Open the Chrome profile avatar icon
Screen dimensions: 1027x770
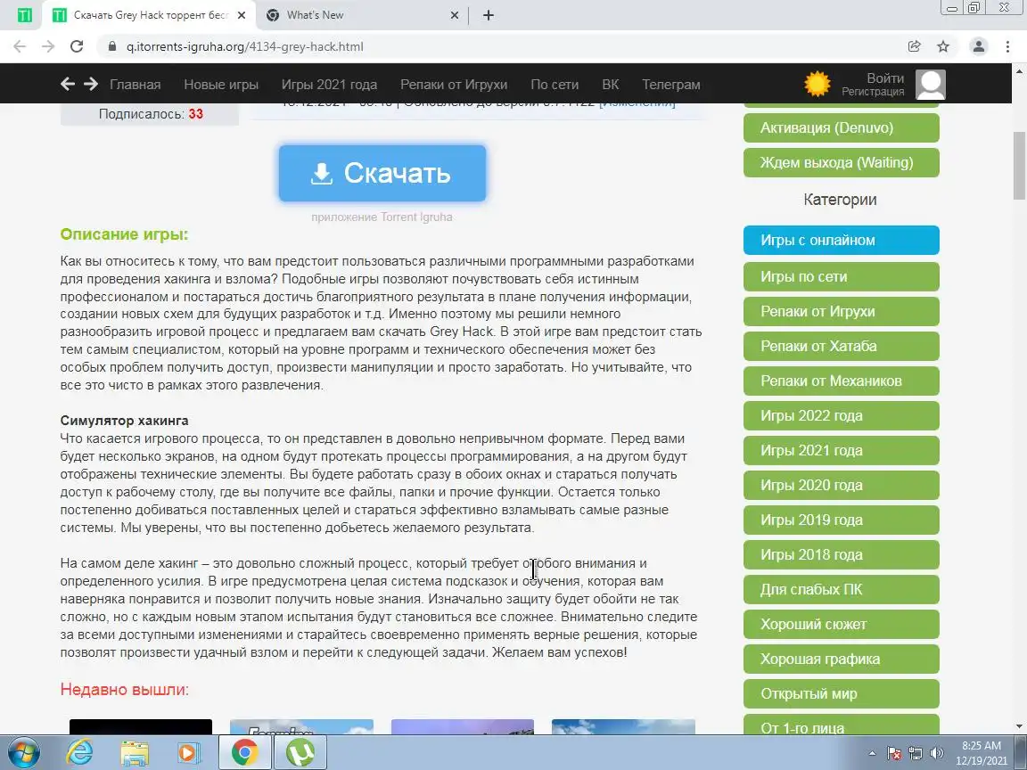pyautogui.click(x=979, y=46)
